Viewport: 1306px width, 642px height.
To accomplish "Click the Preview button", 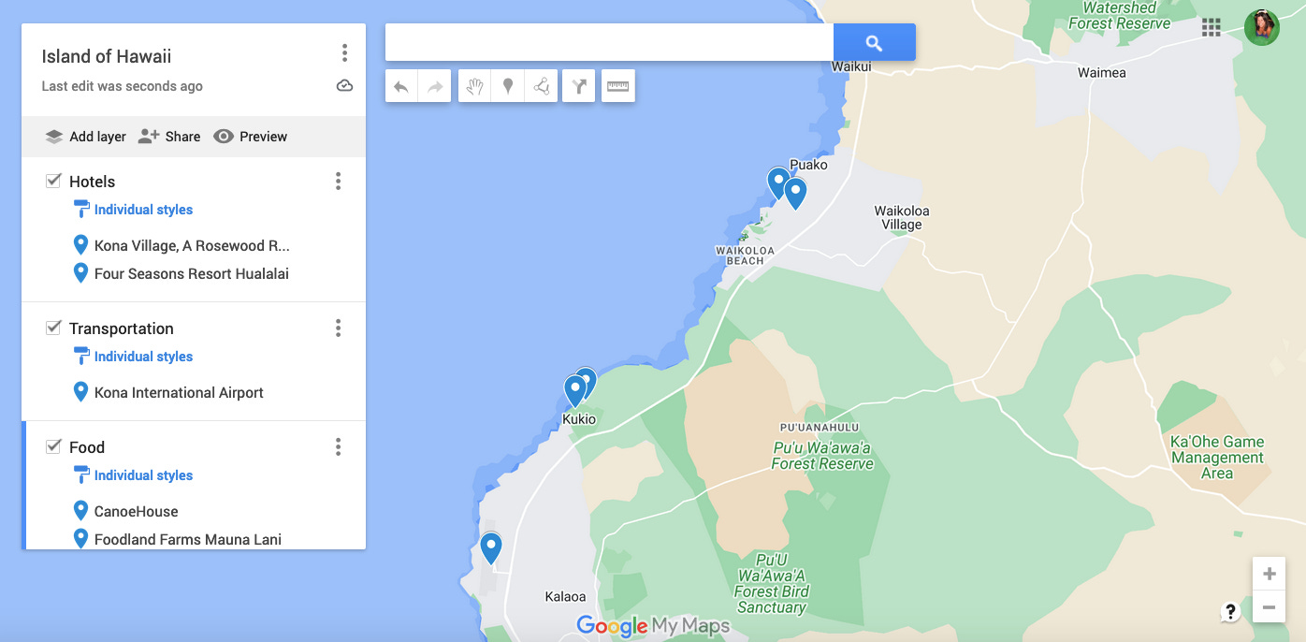I will pos(251,137).
